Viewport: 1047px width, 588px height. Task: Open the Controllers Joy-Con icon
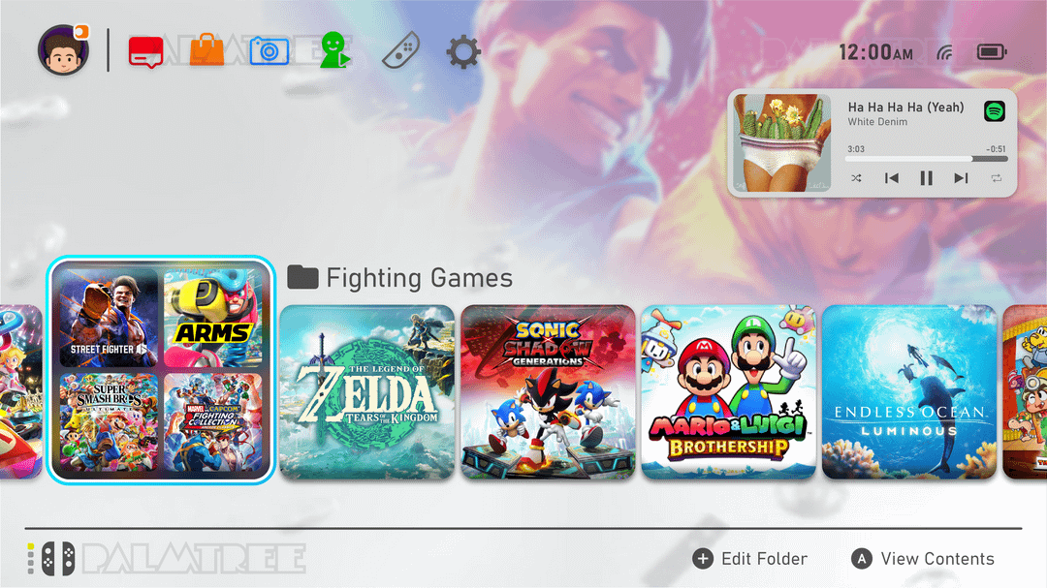(x=400, y=50)
